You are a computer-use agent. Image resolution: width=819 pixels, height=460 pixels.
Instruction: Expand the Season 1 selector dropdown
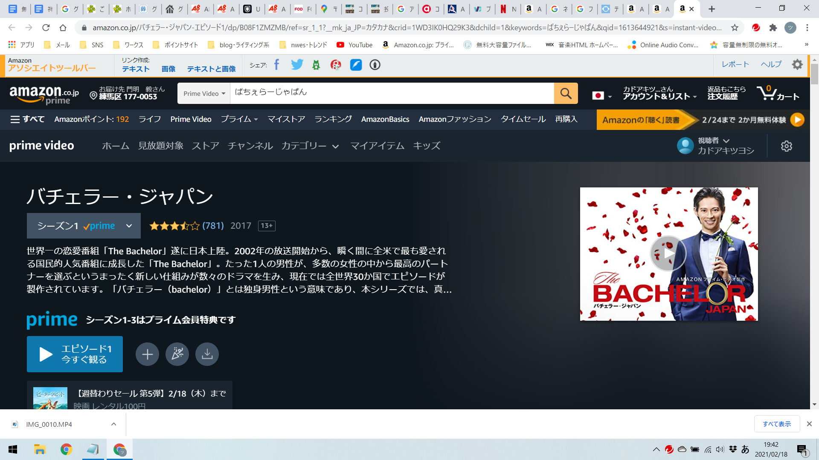(x=84, y=226)
